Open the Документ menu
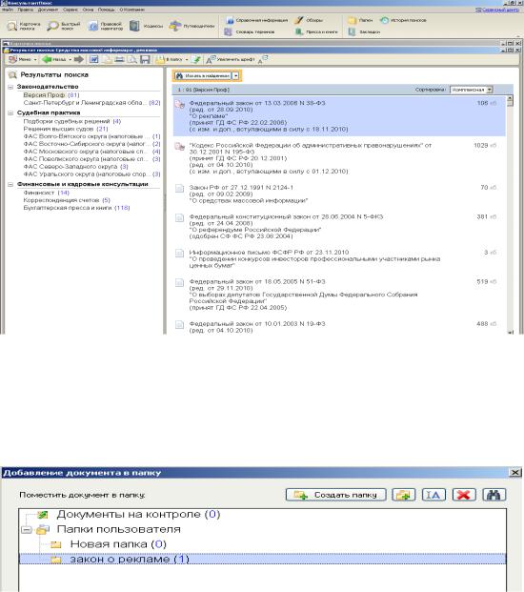The width and height of the screenshot is (524, 592). pyautogui.click(x=48, y=10)
